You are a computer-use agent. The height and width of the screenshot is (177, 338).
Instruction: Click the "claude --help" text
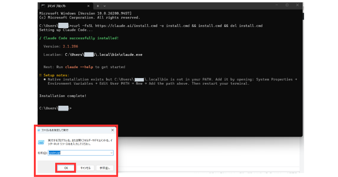click(79, 67)
